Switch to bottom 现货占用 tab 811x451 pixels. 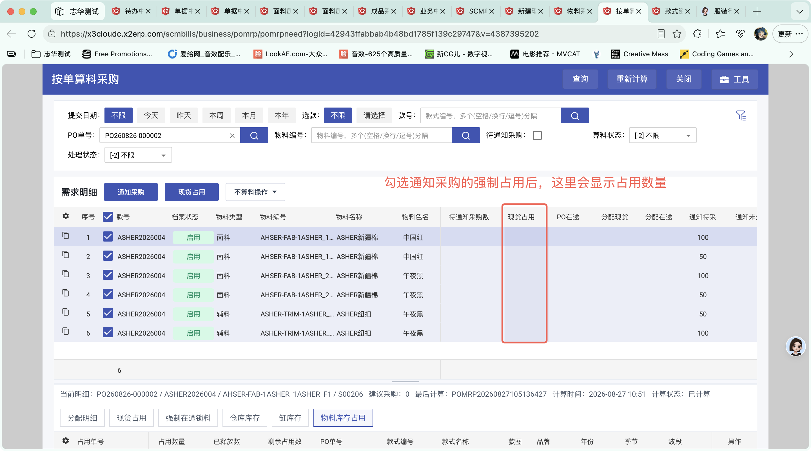click(131, 418)
